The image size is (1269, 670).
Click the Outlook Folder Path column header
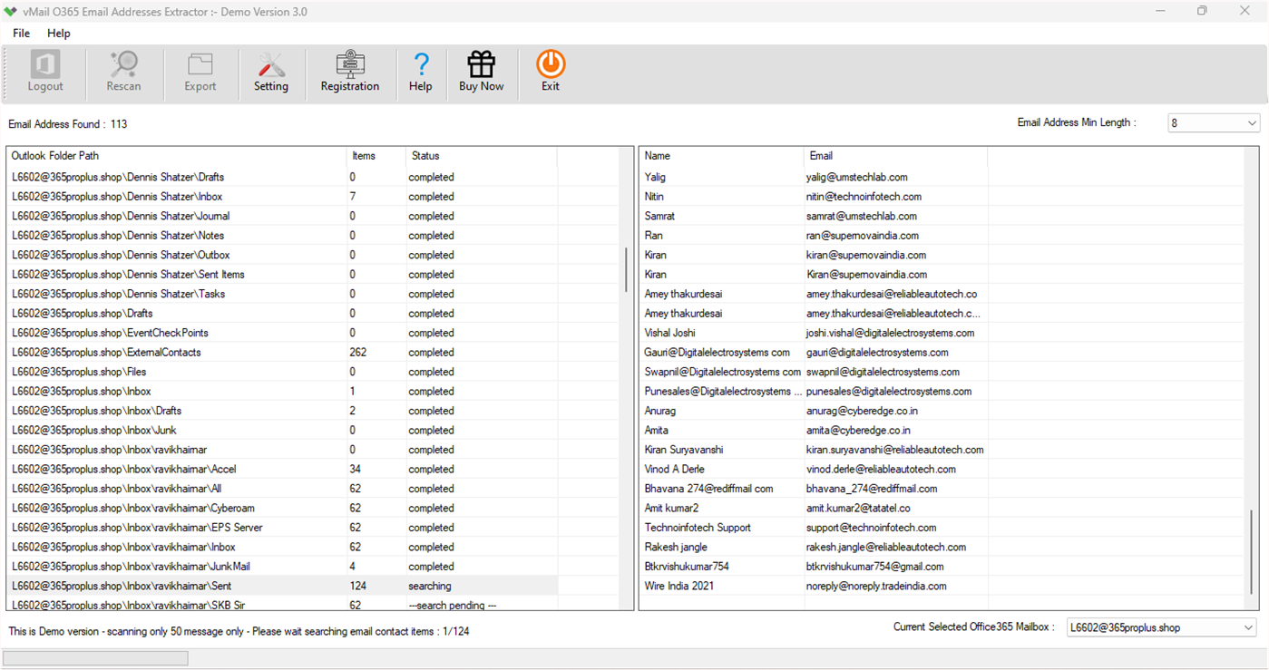point(176,156)
